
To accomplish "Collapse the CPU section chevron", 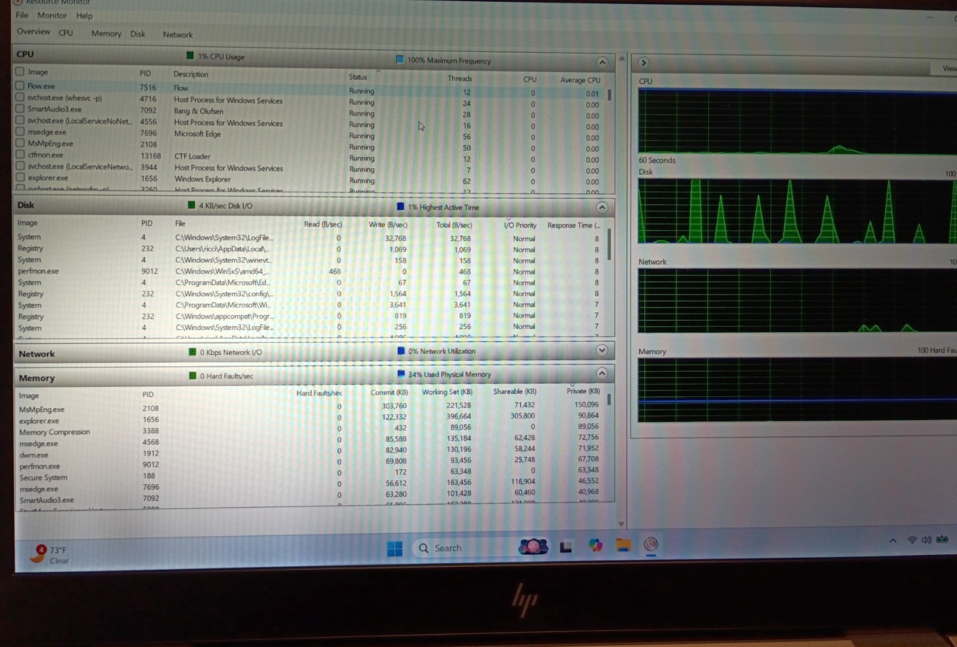I will coord(602,62).
